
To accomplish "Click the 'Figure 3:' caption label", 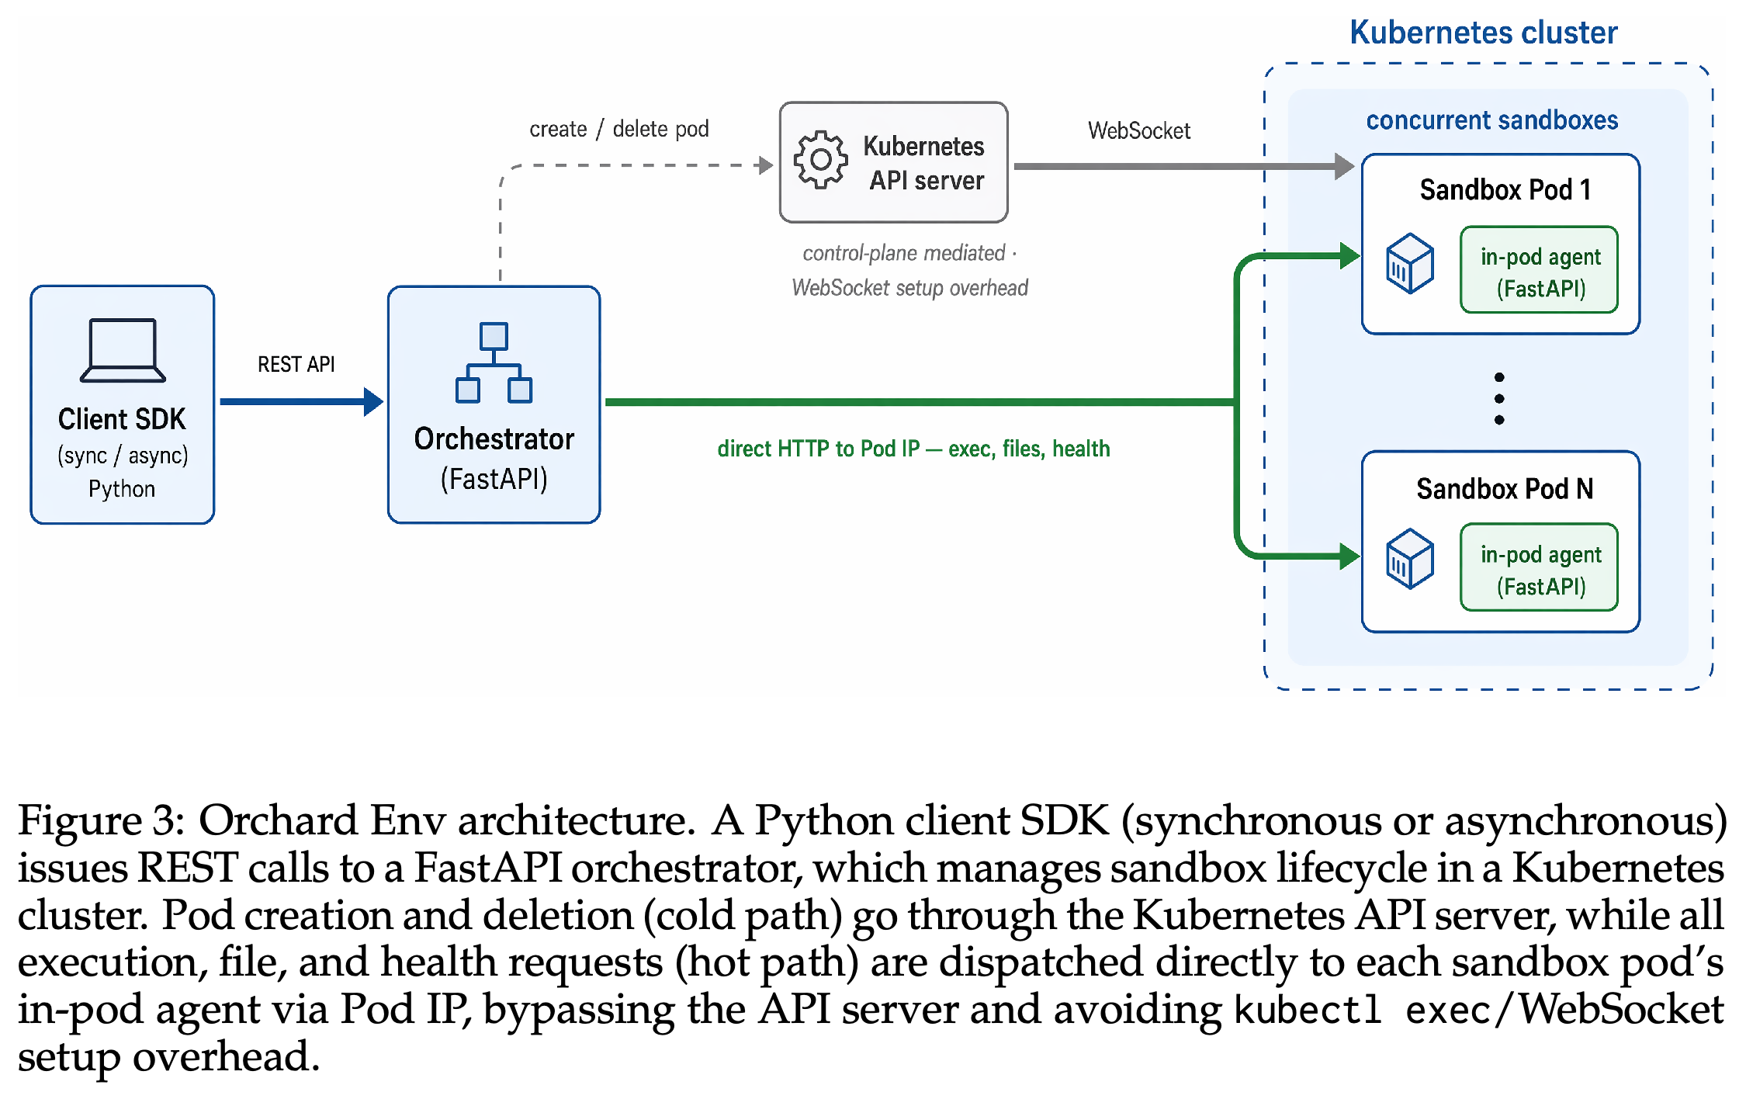I will [x=102, y=820].
